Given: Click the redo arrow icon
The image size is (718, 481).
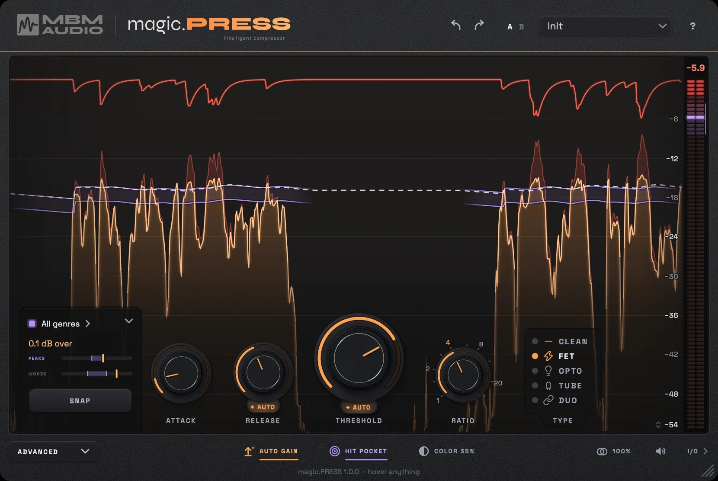Looking at the screenshot, I should click(x=479, y=25).
